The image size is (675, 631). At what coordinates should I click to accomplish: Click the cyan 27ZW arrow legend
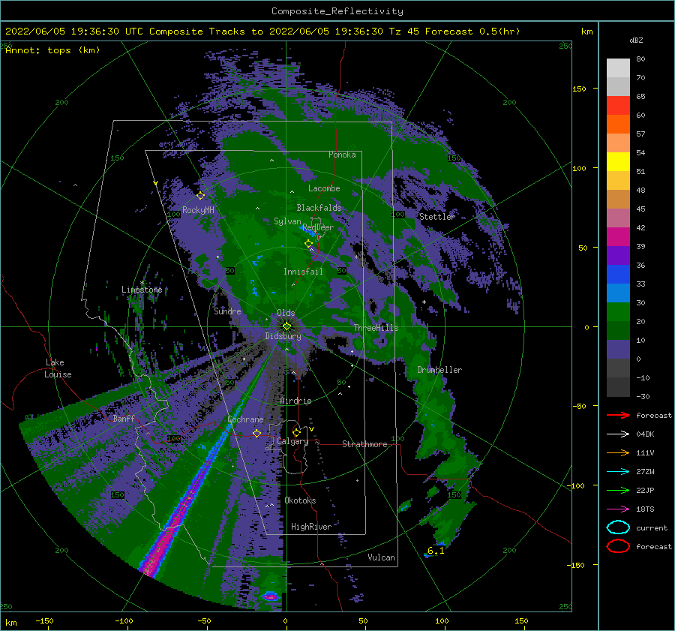point(618,472)
